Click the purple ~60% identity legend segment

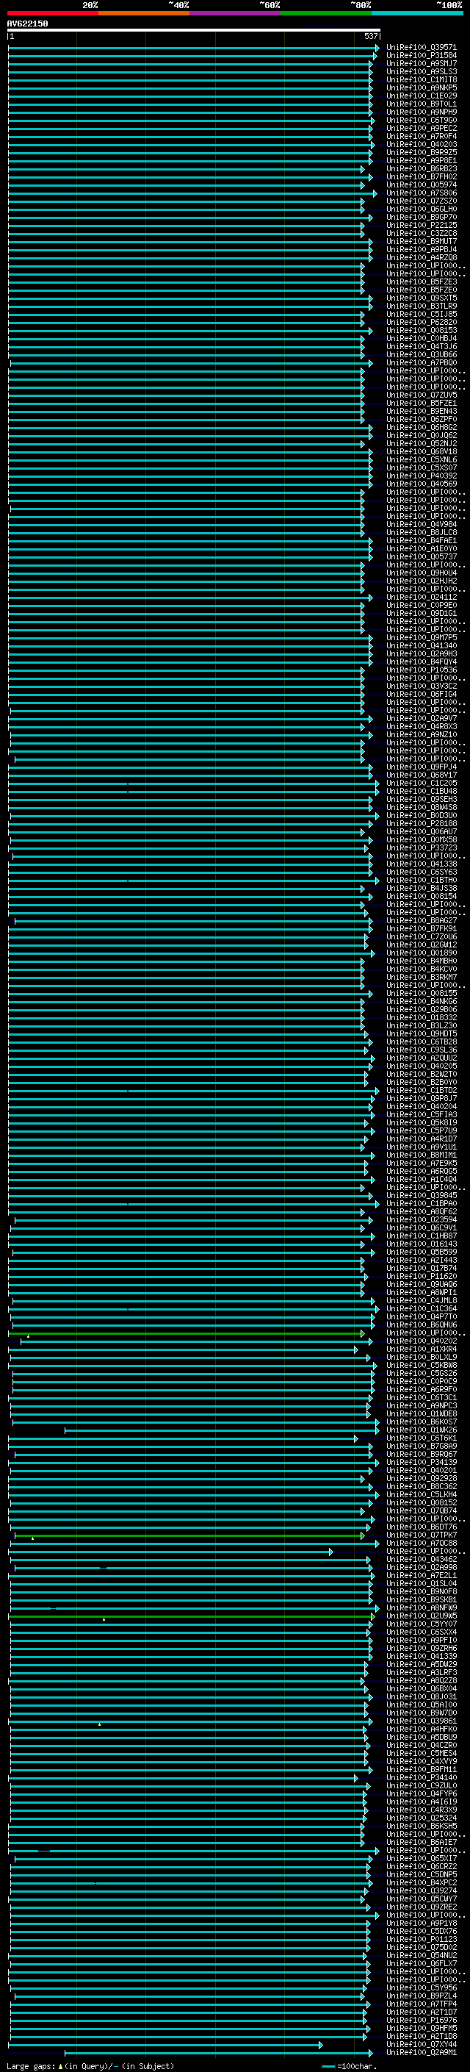[x=234, y=13]
